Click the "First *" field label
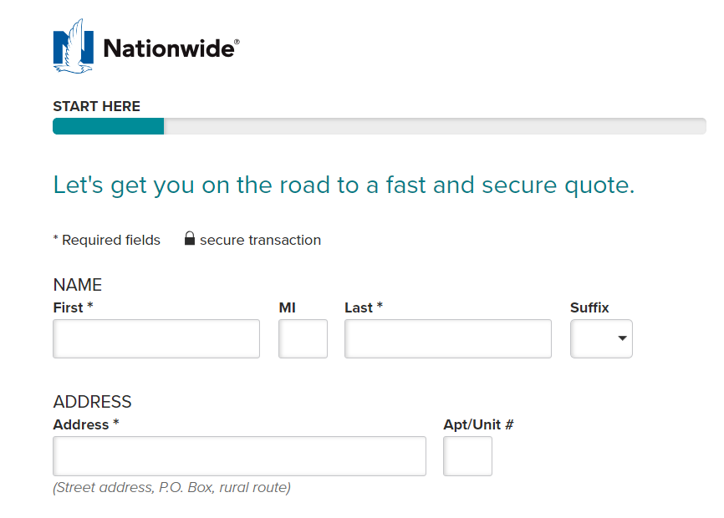 pos(73,307)
